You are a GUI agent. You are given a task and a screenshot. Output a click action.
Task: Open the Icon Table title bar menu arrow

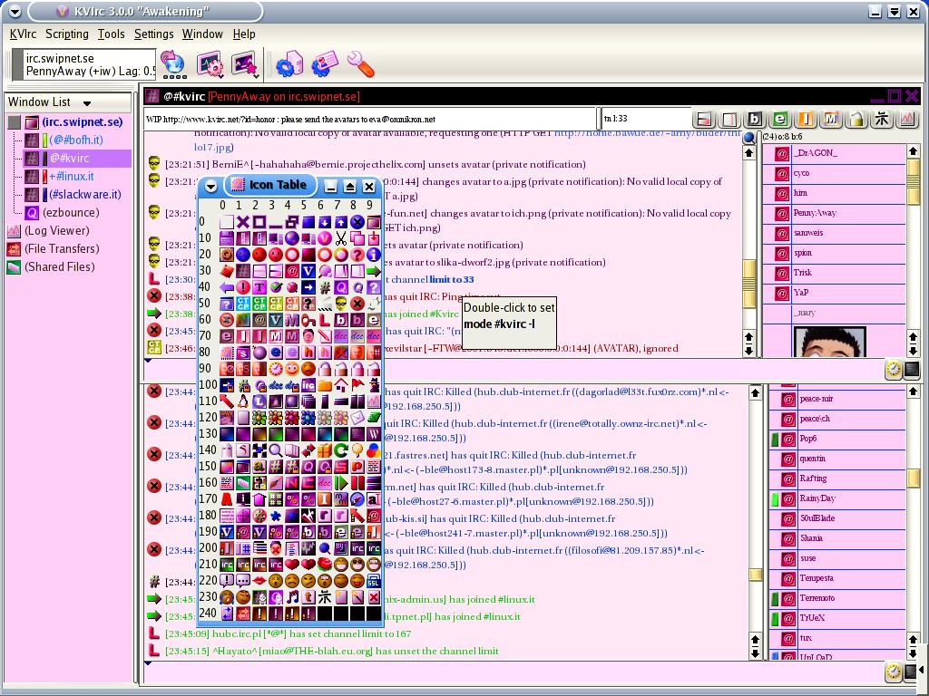pos(210,187)
